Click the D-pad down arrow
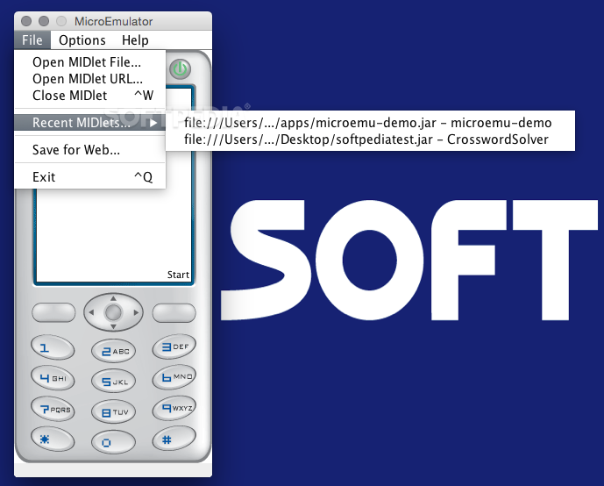The height and width of the screenshot is (486, 604). (x=113, y=327)
